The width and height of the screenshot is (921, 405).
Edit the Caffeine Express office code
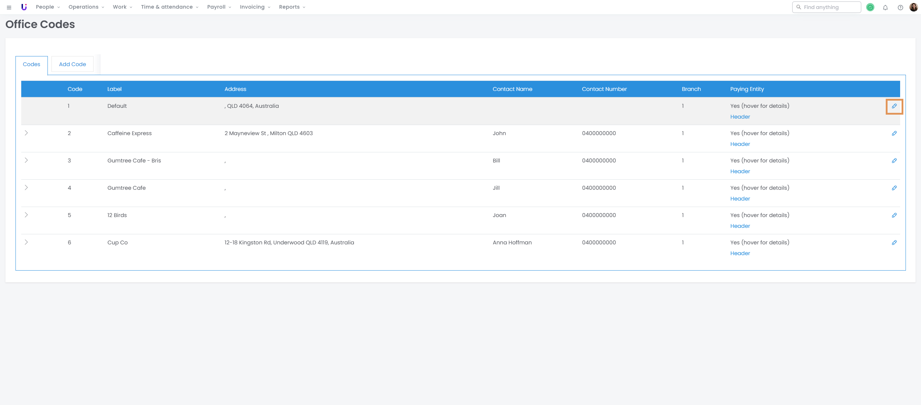[x=894, y=133]
